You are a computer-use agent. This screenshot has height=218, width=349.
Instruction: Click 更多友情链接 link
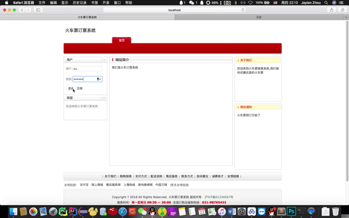tap(179, 185)
